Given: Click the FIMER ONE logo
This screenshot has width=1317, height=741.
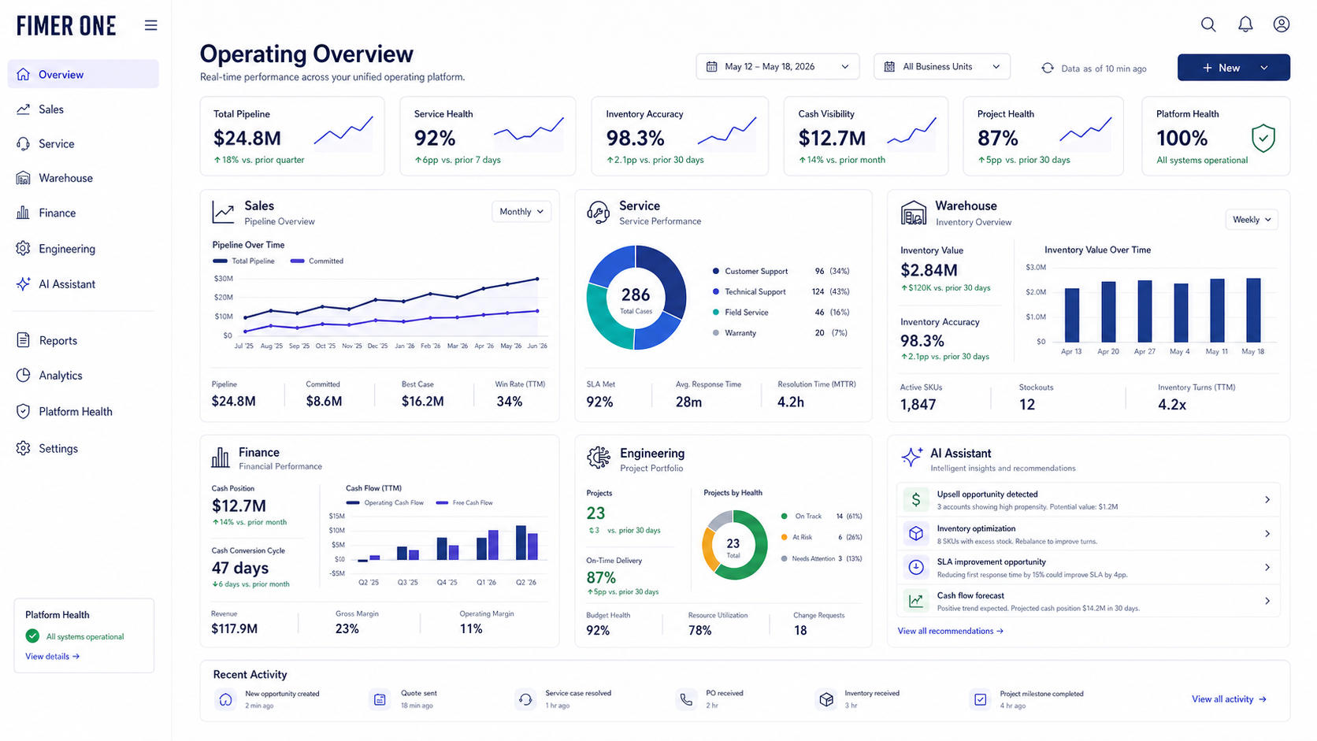Looking at the screenshot, I should click(66, 26).
